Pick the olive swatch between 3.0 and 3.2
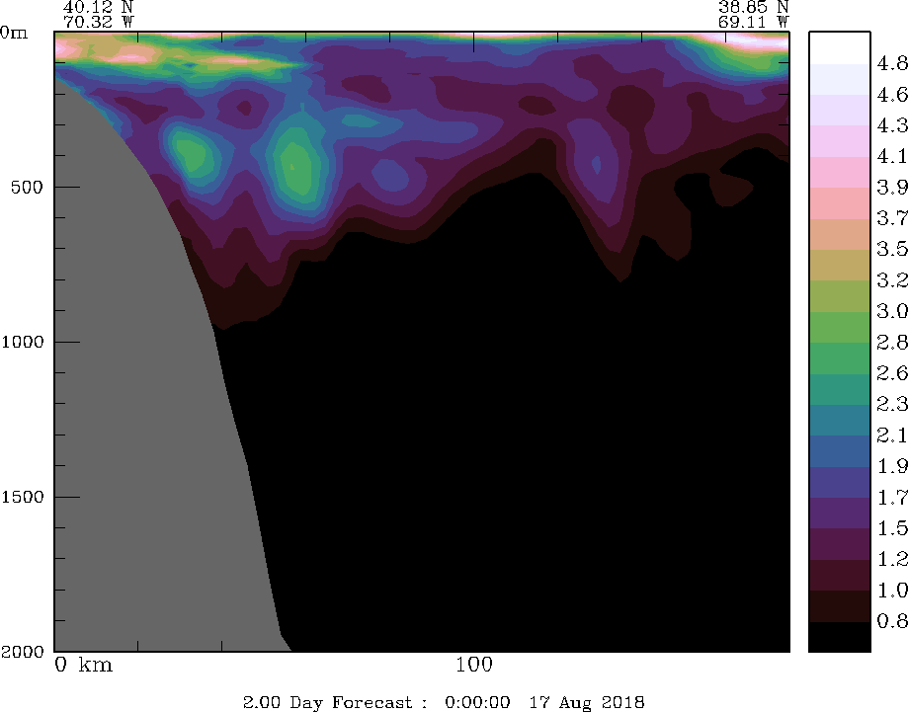Screen dimensions: 908x712 tap(840, 296)
